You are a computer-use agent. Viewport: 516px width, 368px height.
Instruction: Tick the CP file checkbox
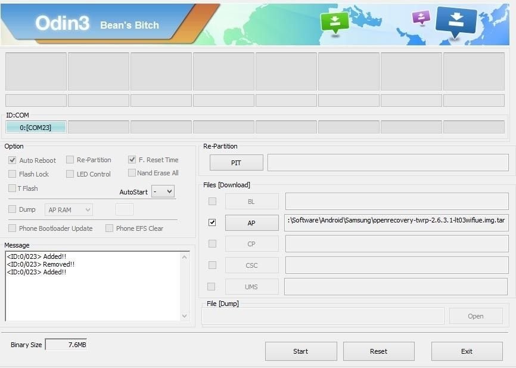[212, 243]
